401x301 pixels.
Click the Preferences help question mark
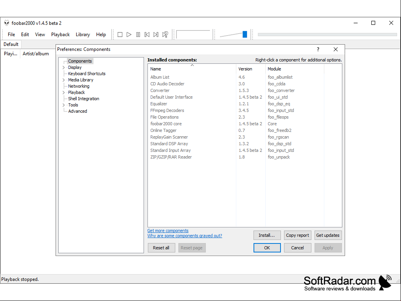coord(318,49)
